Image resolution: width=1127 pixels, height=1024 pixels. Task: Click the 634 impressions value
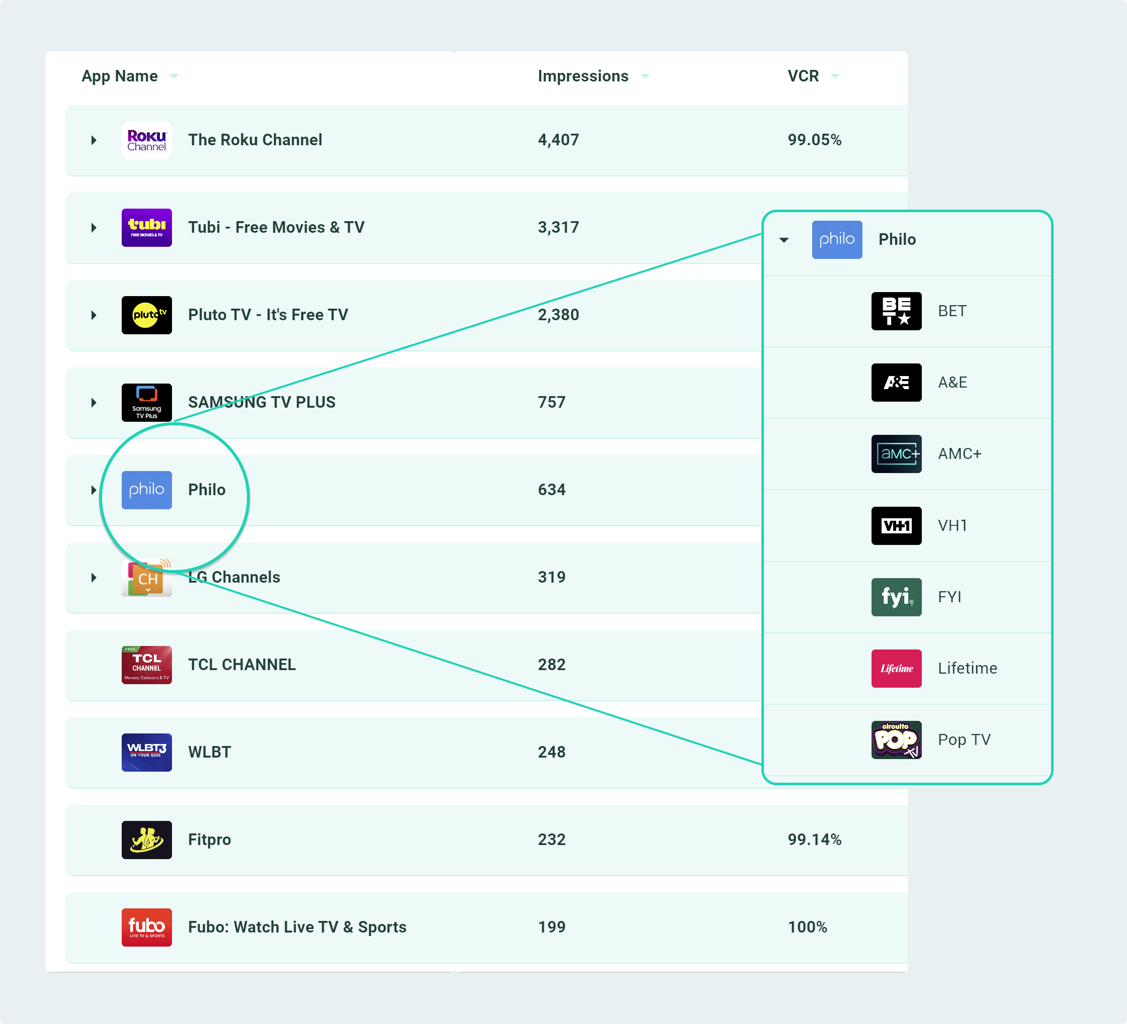(552, 490)
